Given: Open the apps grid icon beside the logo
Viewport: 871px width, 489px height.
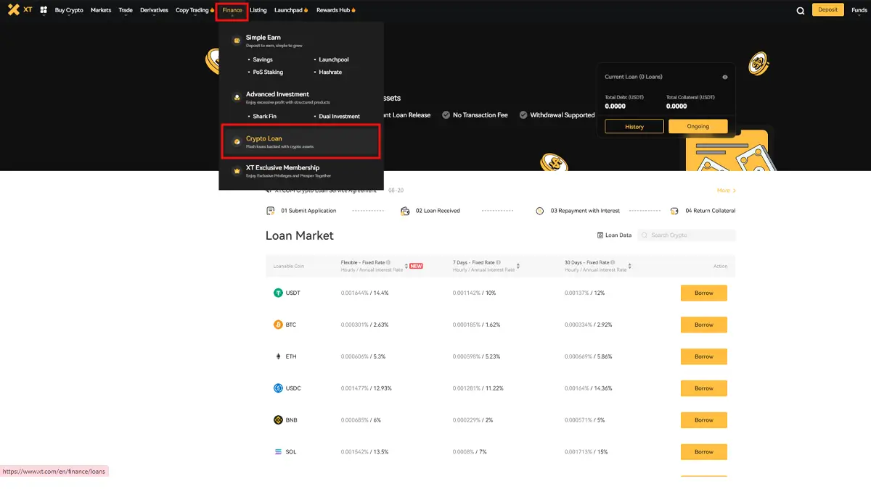Looking at the screenshot, I should point(44,10).
